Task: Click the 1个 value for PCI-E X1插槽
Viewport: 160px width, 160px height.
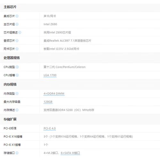Action: [x=46, y=145]
